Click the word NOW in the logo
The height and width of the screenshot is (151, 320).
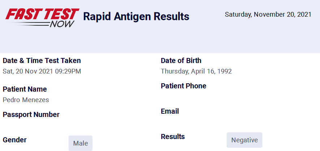62,24
